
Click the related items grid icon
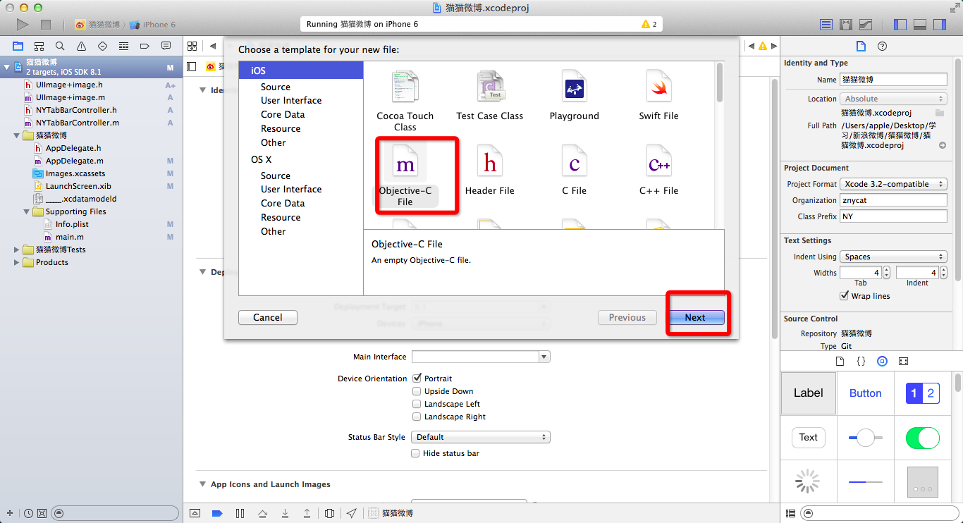pos(192,46)
